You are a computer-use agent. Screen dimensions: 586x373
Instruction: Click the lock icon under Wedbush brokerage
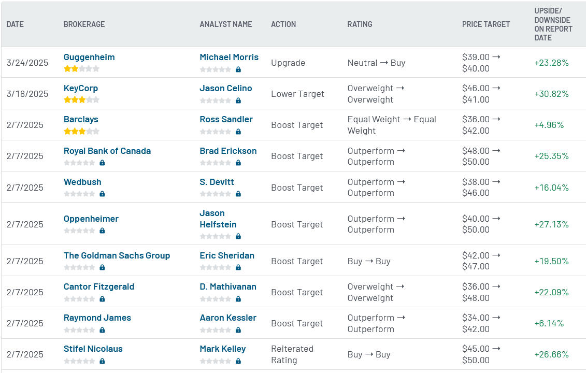click(x=102, y=194)
